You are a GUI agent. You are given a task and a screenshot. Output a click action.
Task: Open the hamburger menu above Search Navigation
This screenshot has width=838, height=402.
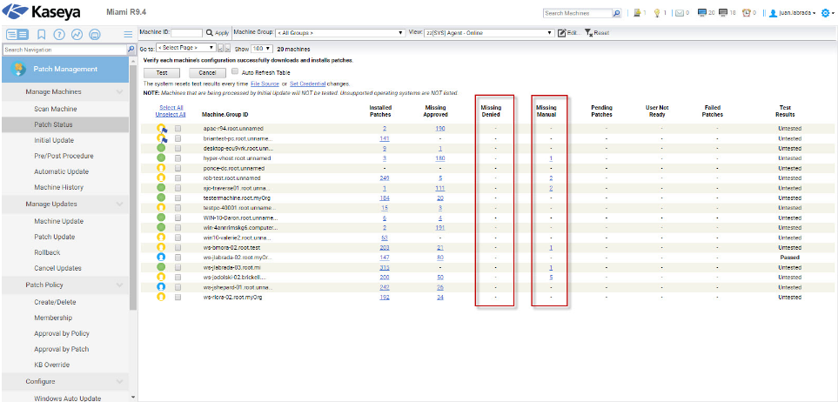pyautogui.click(x=128, y=34)
